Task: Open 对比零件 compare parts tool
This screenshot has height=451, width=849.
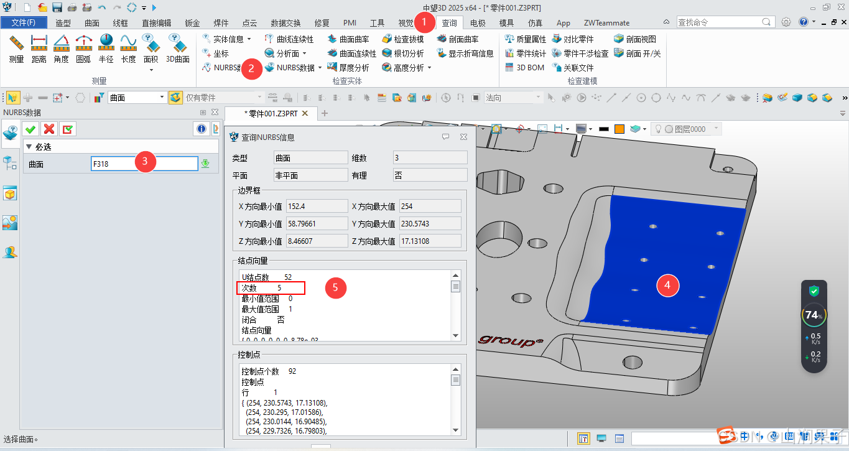Action: point(572,39)
